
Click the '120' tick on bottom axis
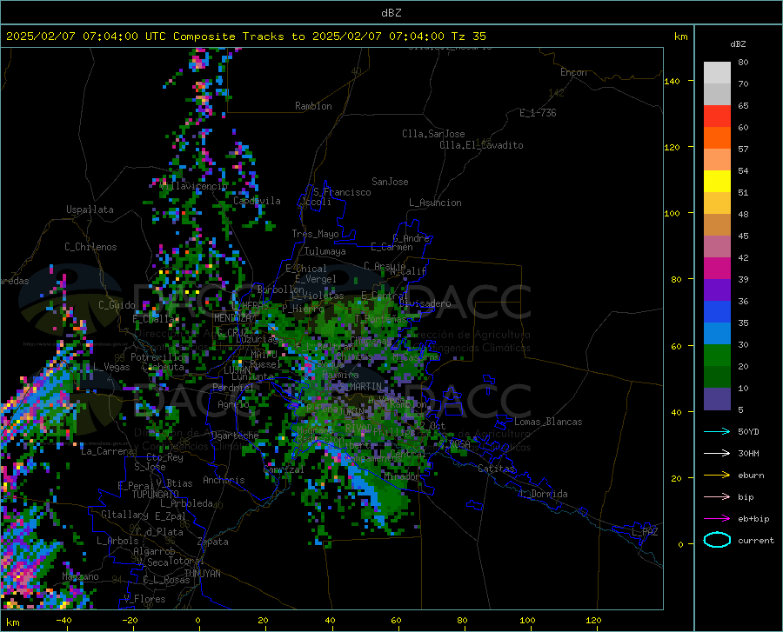[x=593, y=621]
